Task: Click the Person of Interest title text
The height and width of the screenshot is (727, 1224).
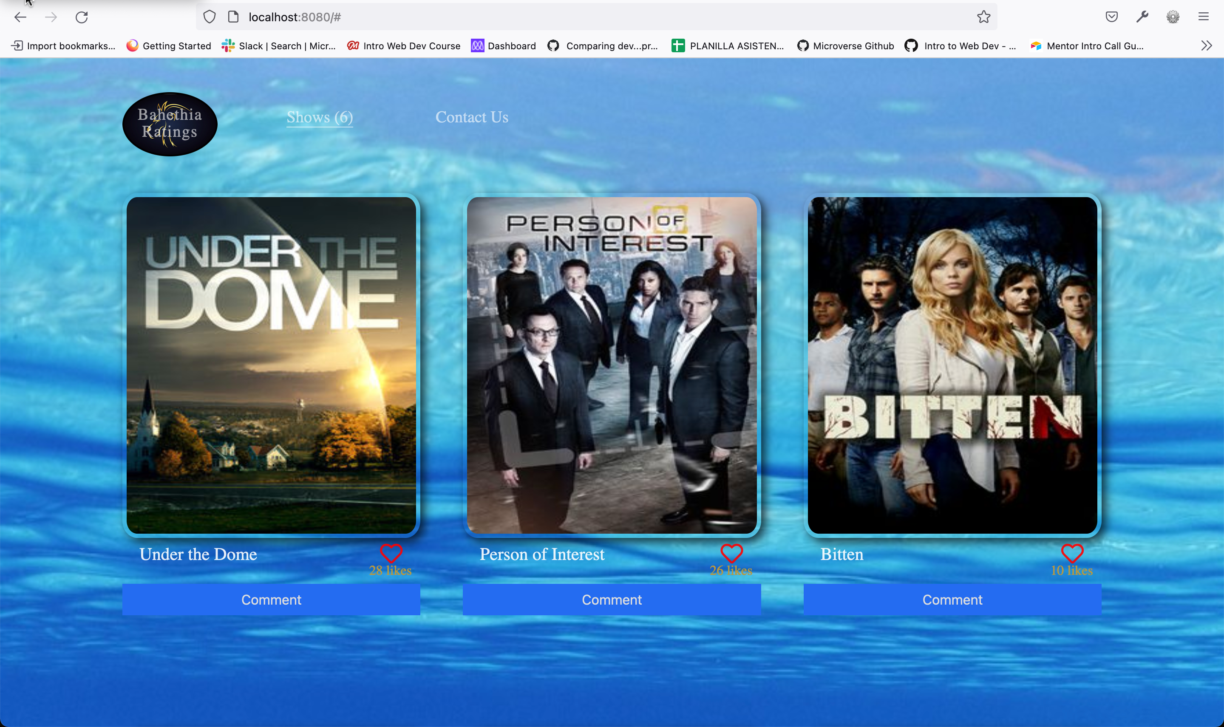Action: tap(542, 554)
